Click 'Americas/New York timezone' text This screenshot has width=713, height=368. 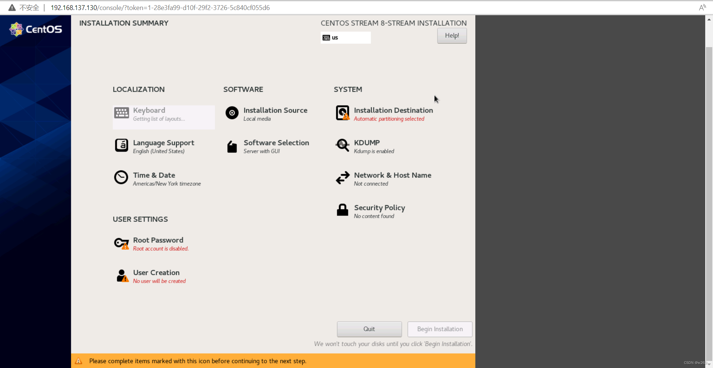(x=167, y=184)
